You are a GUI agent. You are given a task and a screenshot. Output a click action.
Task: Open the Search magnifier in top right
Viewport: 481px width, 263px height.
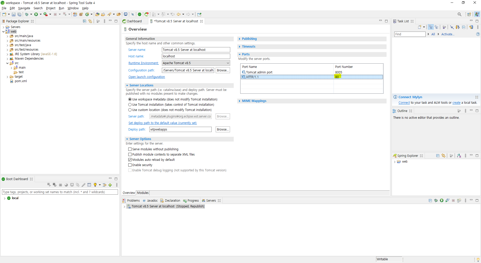[459, 15]
